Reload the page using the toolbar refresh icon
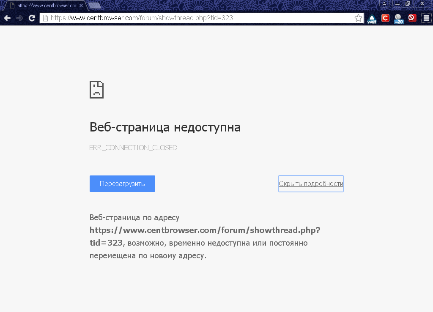 32,18
